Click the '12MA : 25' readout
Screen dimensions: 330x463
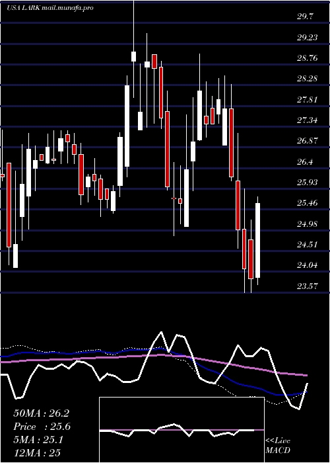pos(37,452)
